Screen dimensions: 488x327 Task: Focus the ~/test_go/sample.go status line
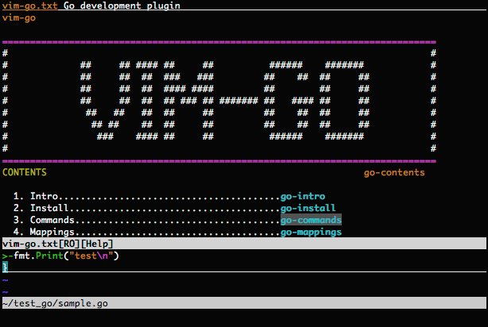coord(244,303)
